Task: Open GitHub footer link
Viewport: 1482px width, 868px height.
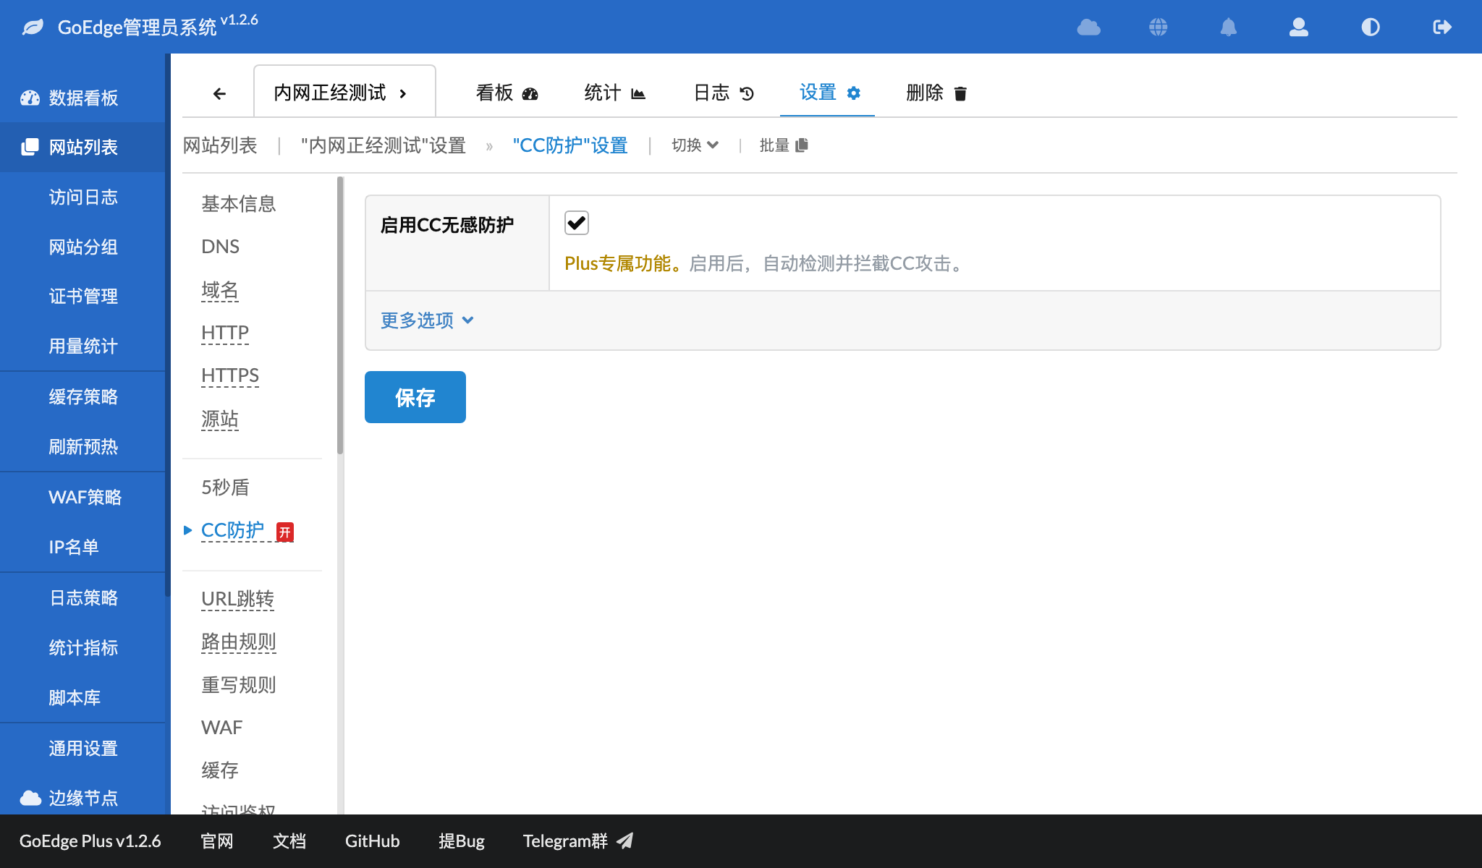Action: [x=372, y=841]
